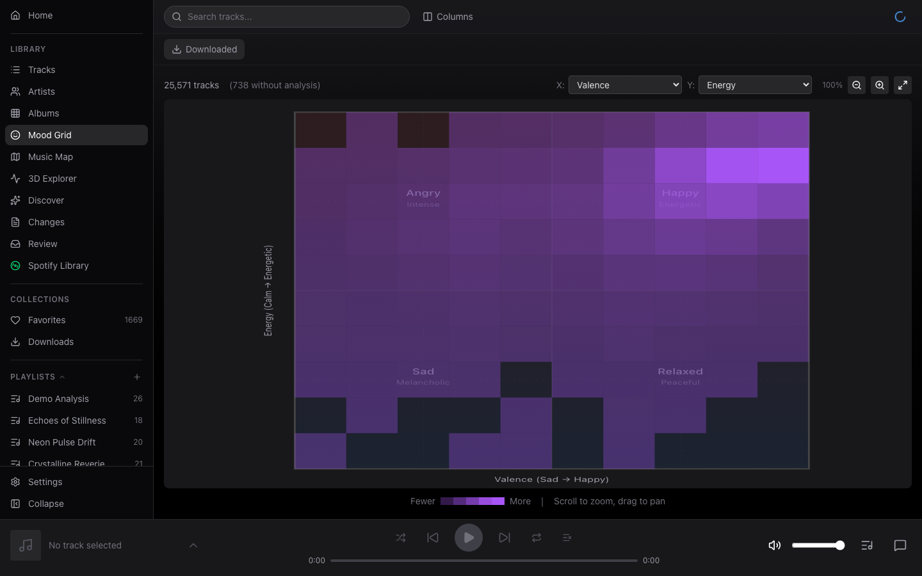Skip to the next track
The height and width of the screenshot is (576, 922).
click(505, 538)
